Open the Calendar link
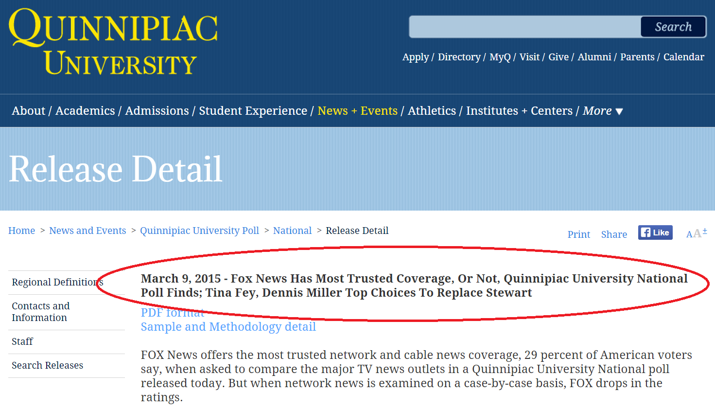This screenshot has height=410, width=715. click(683, 57)
